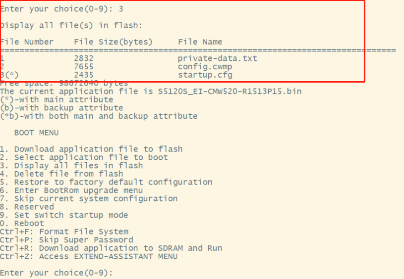Viewport: 404px width, 279px height.
Task: Click 'Restore to factory default configuration' entry
Action: (106, 182)
